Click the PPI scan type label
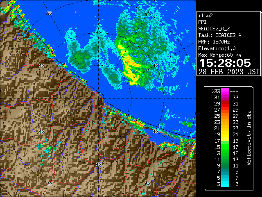 click(202, 22)
